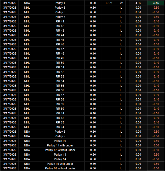This screenshot has width=165, height=171.
Task: Click the date cell in Parlay 4 row
Action: pos(10,3)
